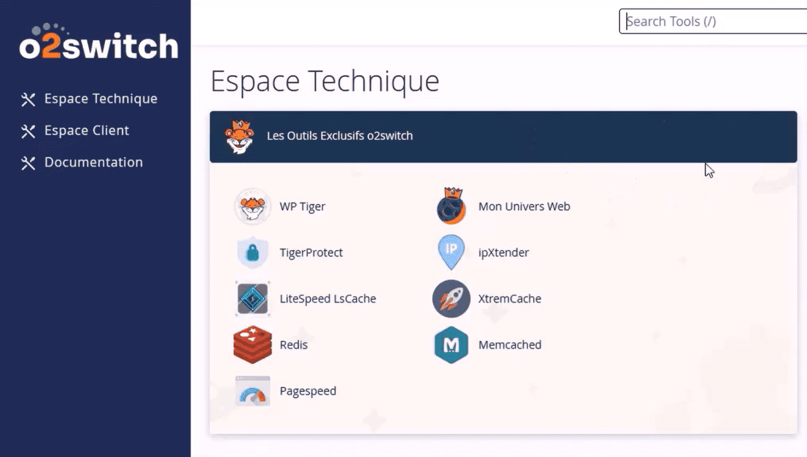Open the WP Tiger tool icon
The height and width of the screenshot is (457, 807).
[252, 206]
